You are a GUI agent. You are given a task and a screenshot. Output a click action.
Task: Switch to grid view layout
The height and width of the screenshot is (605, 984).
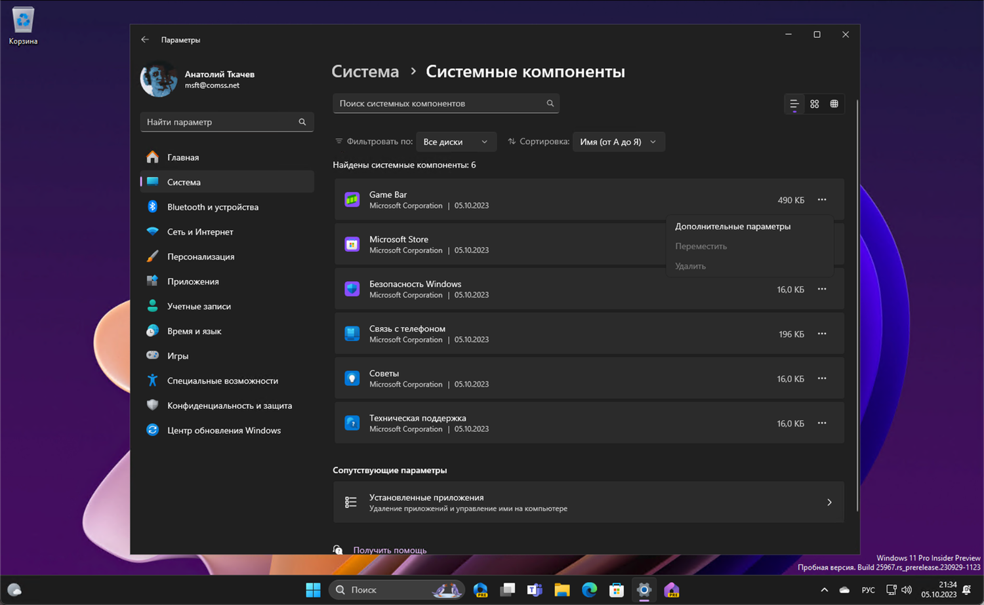coord(815,104)
